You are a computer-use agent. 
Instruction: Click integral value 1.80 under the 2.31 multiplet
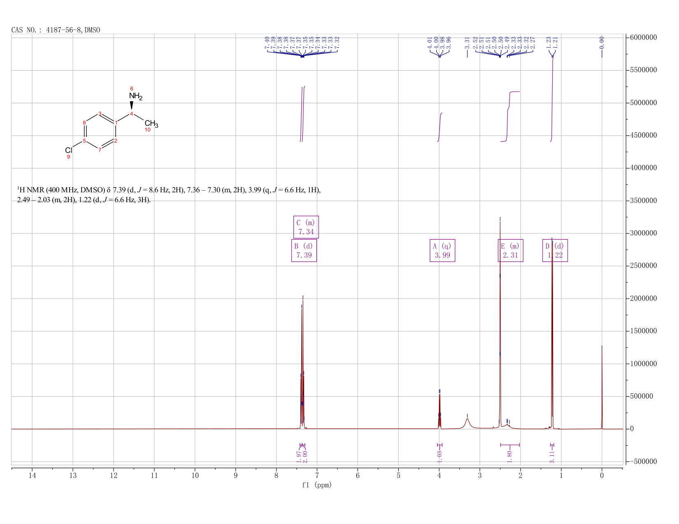point(509,457)
